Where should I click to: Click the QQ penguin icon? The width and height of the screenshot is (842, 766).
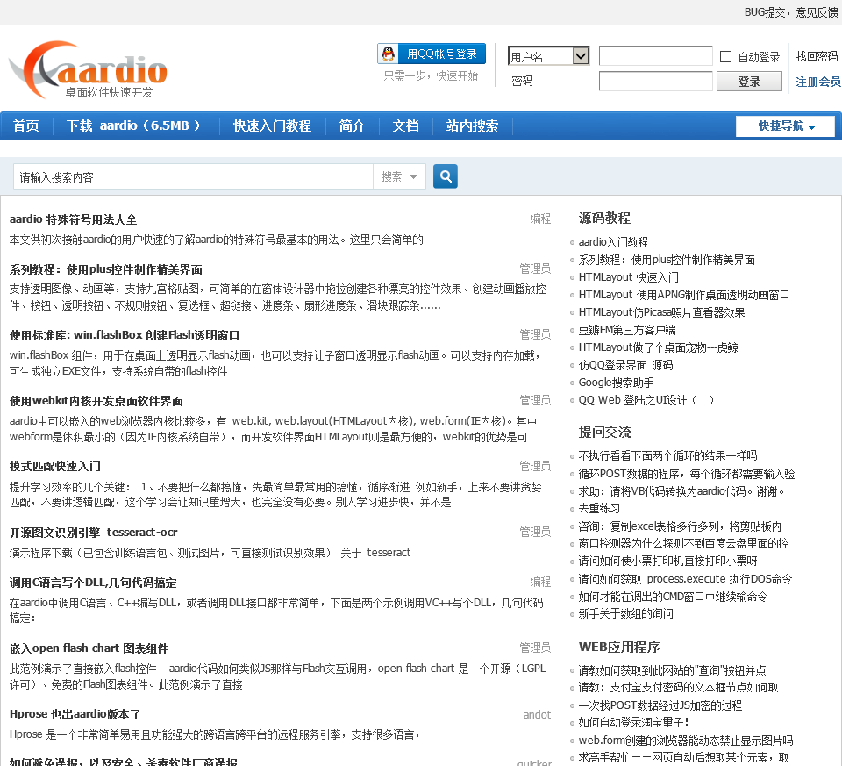point(389,54)
